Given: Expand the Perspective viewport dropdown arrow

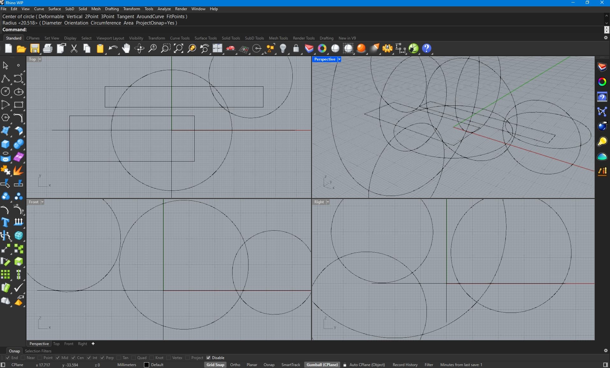Looking at the screenshot, I should tap(339, 59).
